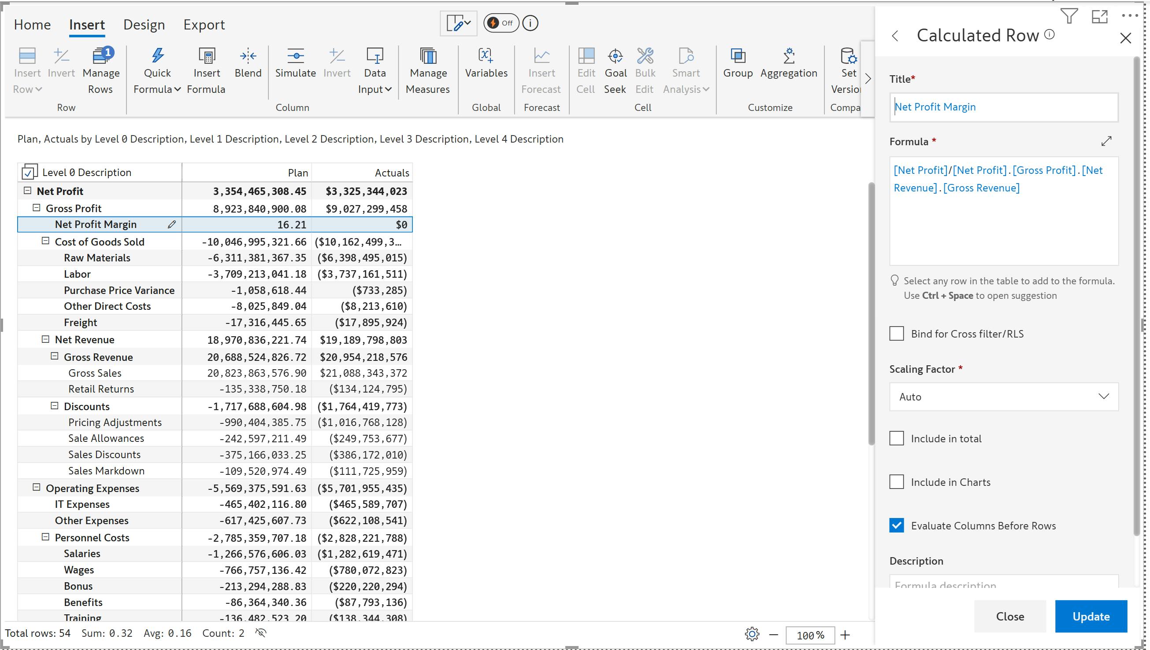Uncheck Evaluate Columns Before Rows

click(897, 525)
